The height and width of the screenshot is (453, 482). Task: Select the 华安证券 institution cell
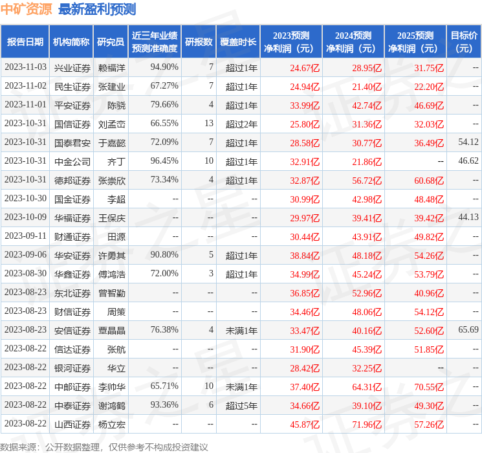pyautogui.click(x=72, y=255)
